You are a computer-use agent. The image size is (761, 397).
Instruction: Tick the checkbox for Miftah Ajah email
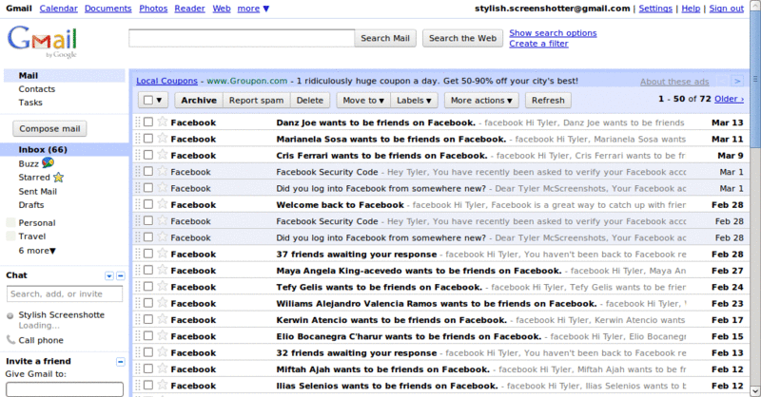(148, 369)
